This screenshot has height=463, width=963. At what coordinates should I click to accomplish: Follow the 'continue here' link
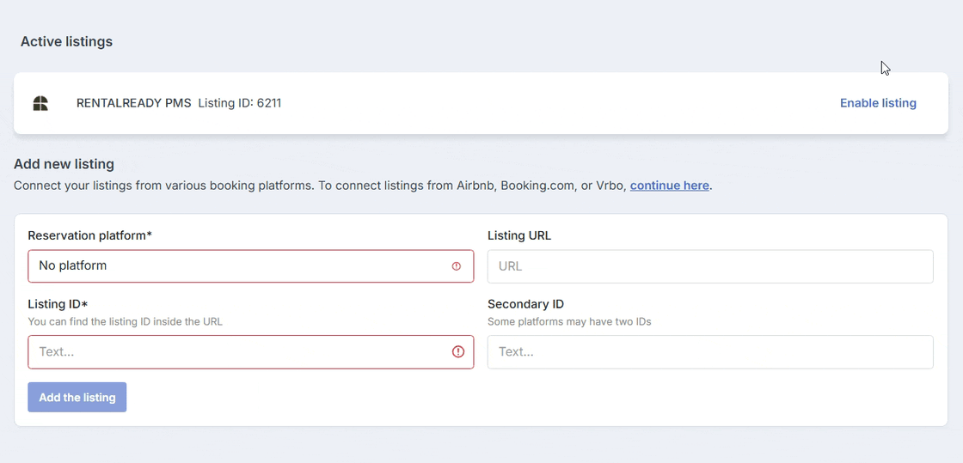670,186
